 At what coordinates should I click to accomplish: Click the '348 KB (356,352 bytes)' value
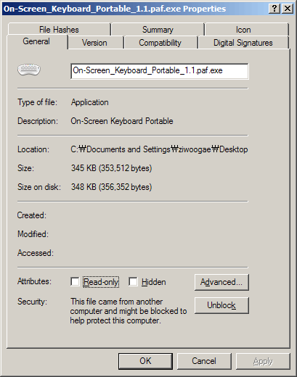pyautogui.click(x=111, y=187)
